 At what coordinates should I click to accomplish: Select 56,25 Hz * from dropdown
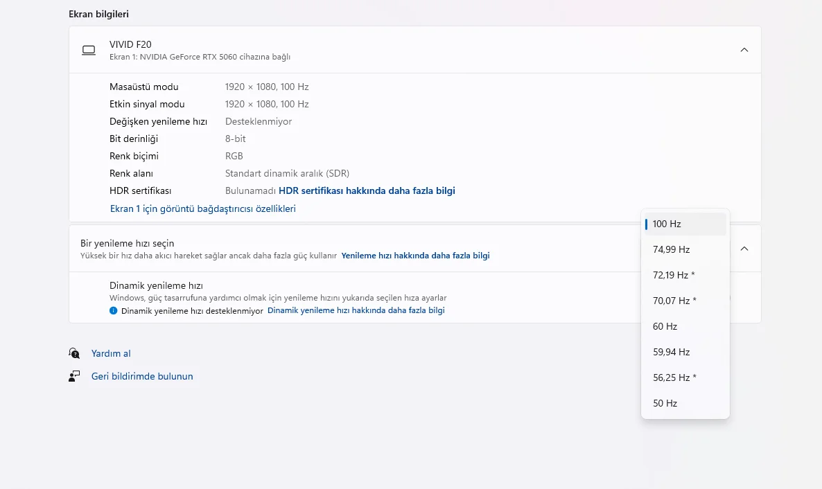coord(685,377)
